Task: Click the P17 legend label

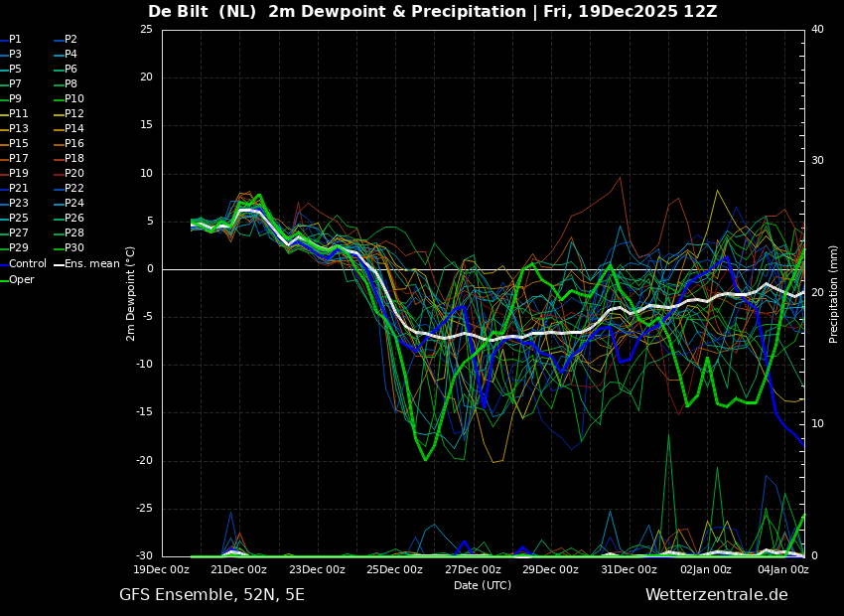Action: [18, 158]
